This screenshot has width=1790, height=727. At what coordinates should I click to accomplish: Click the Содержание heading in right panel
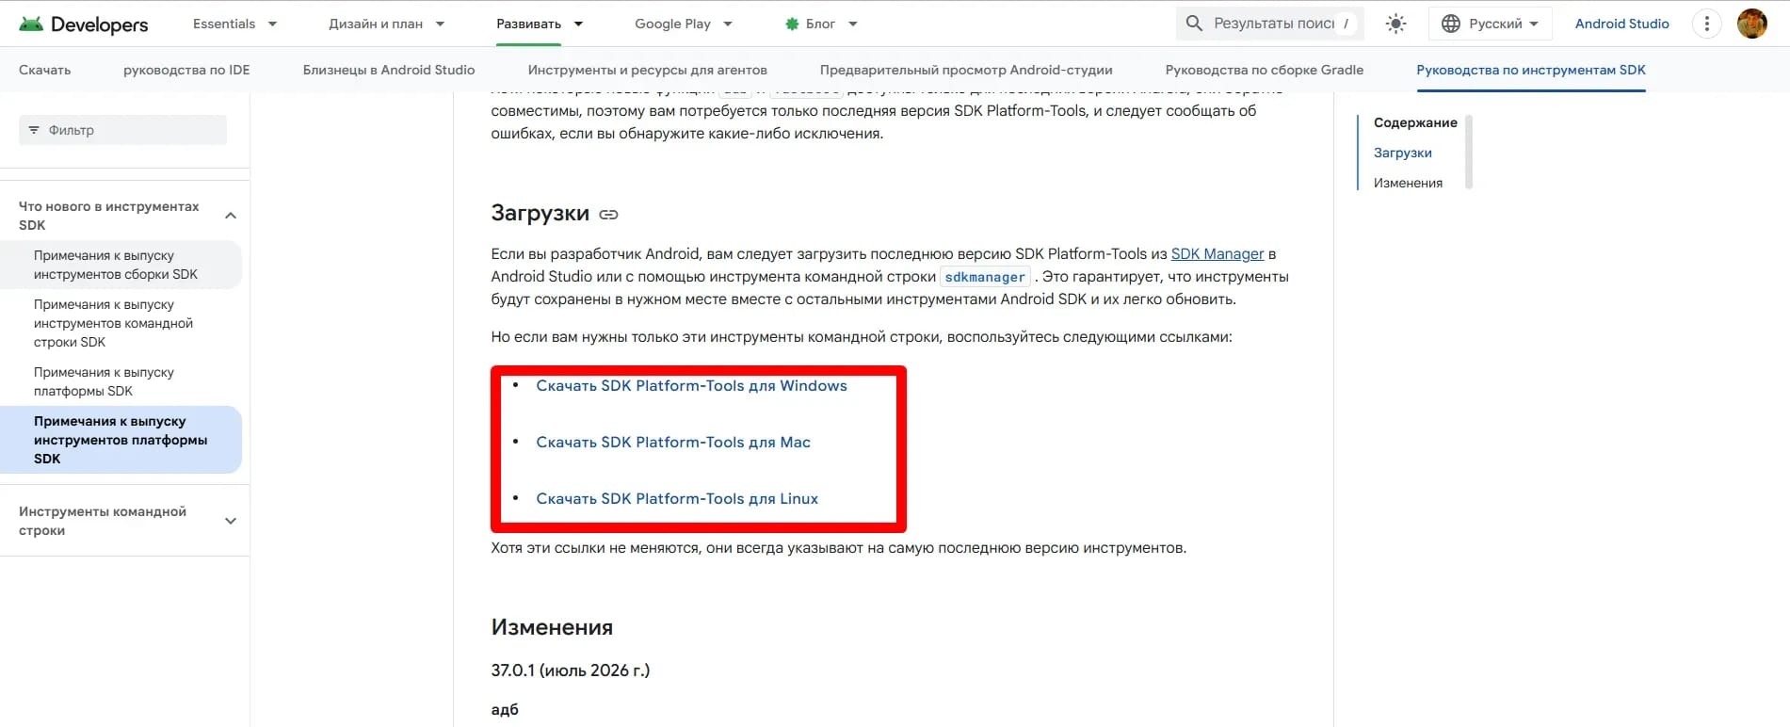click(x=1415, y=122)
